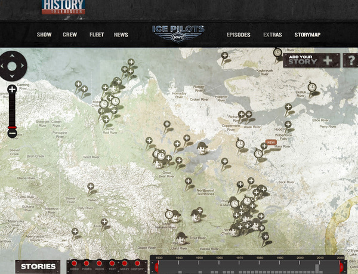Open the CREW menu item

point(70,35)
